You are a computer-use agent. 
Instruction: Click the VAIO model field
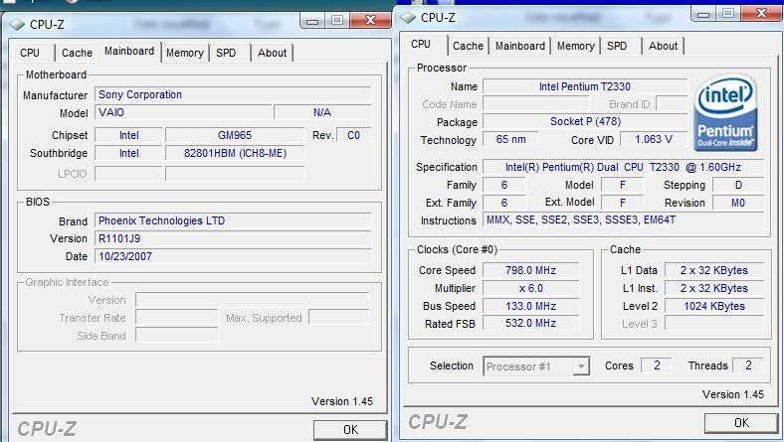183,112
